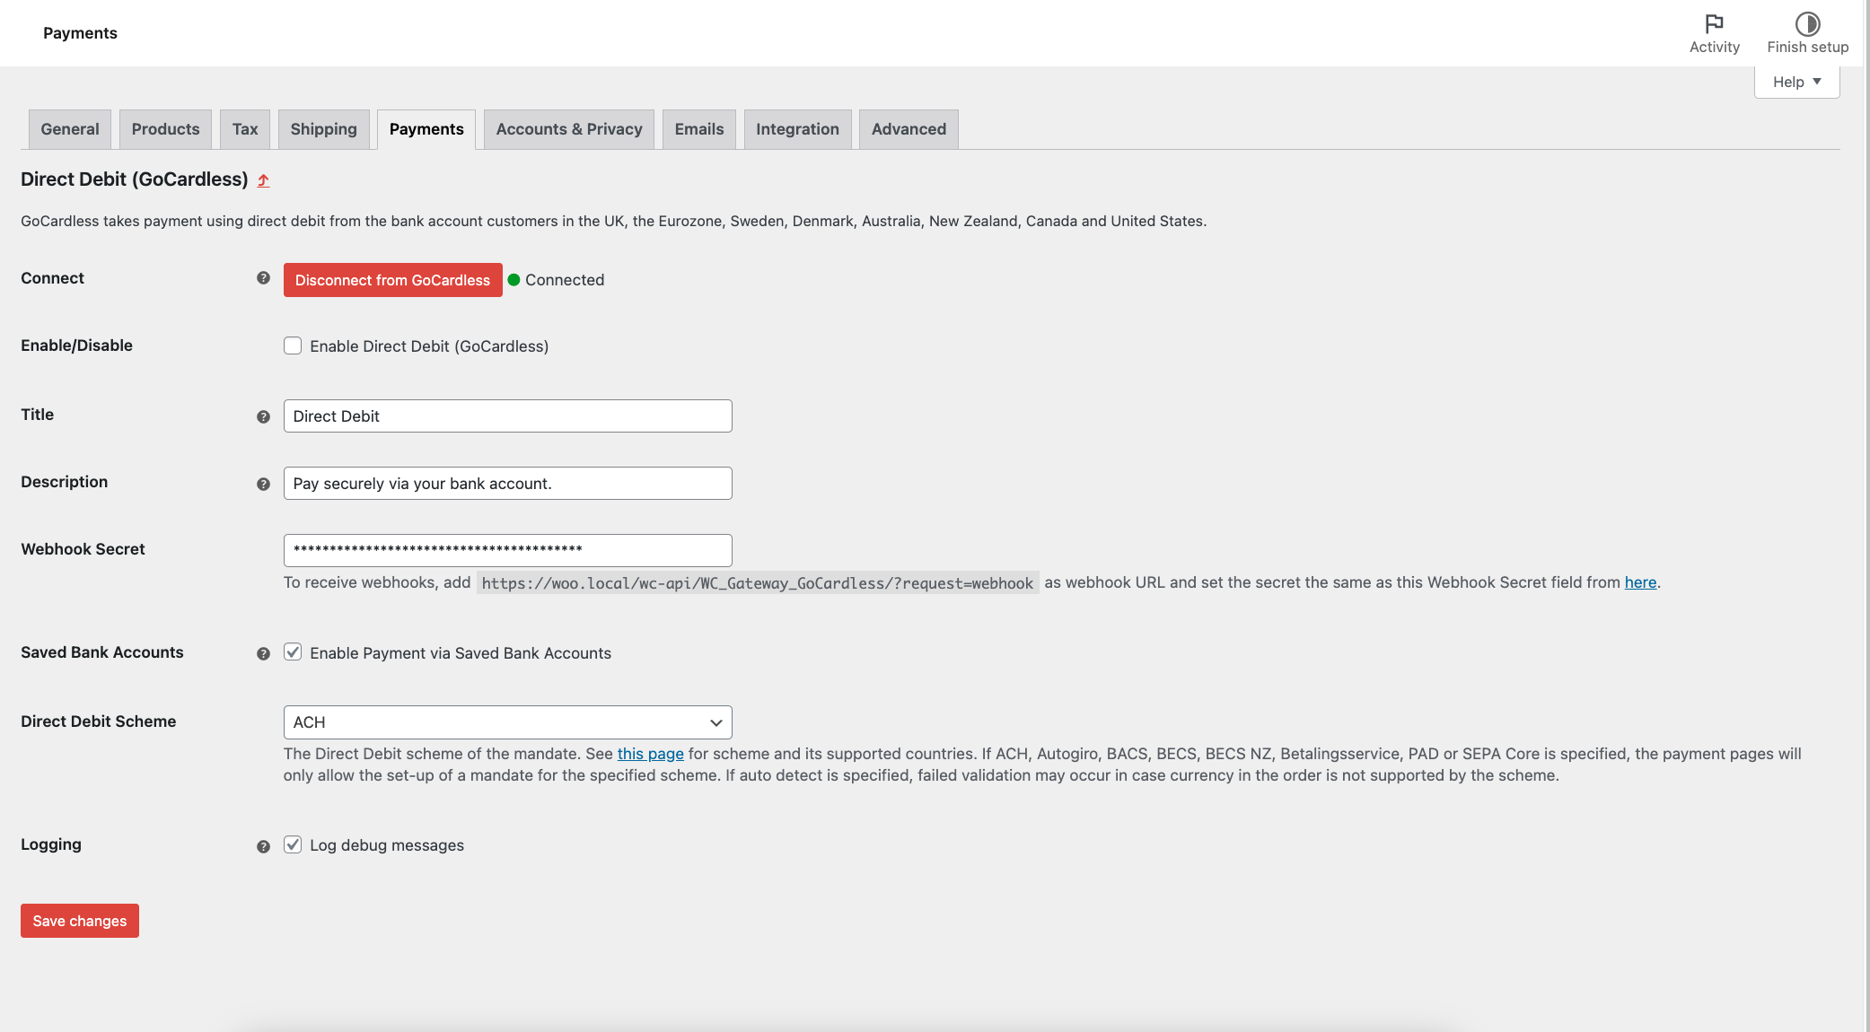Open the Direct Debit Scheme dropdown
The height and width of the screenshot is (1032, 1870).
pos(507,722)
